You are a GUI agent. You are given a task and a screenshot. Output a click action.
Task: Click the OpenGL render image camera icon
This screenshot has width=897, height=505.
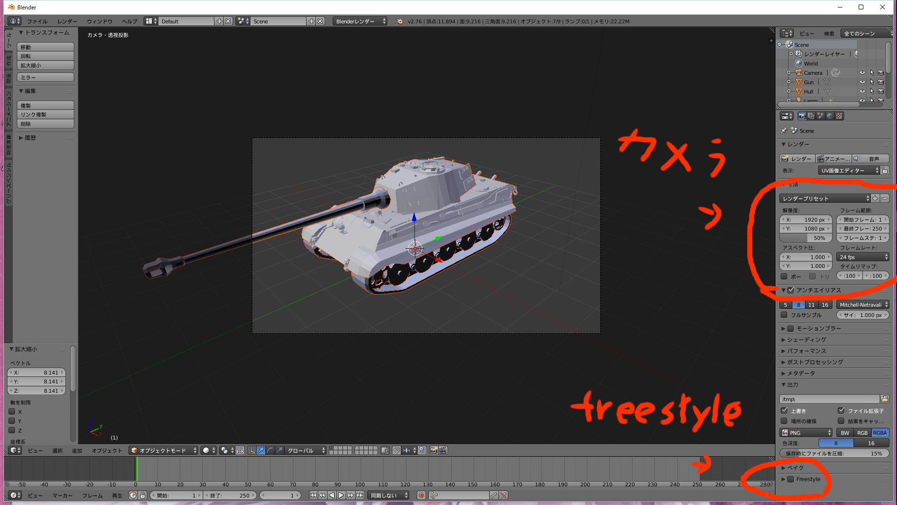[x=434, y=450]
